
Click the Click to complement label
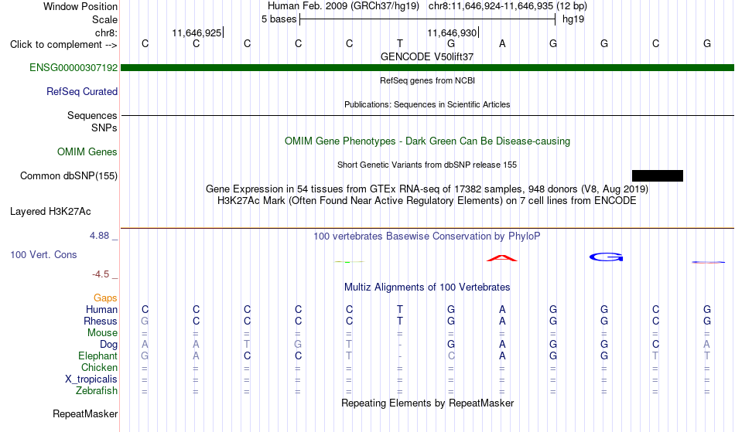[x=63, y=45]
